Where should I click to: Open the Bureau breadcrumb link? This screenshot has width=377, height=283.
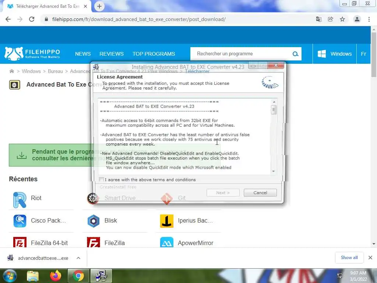tap(55, 71)
